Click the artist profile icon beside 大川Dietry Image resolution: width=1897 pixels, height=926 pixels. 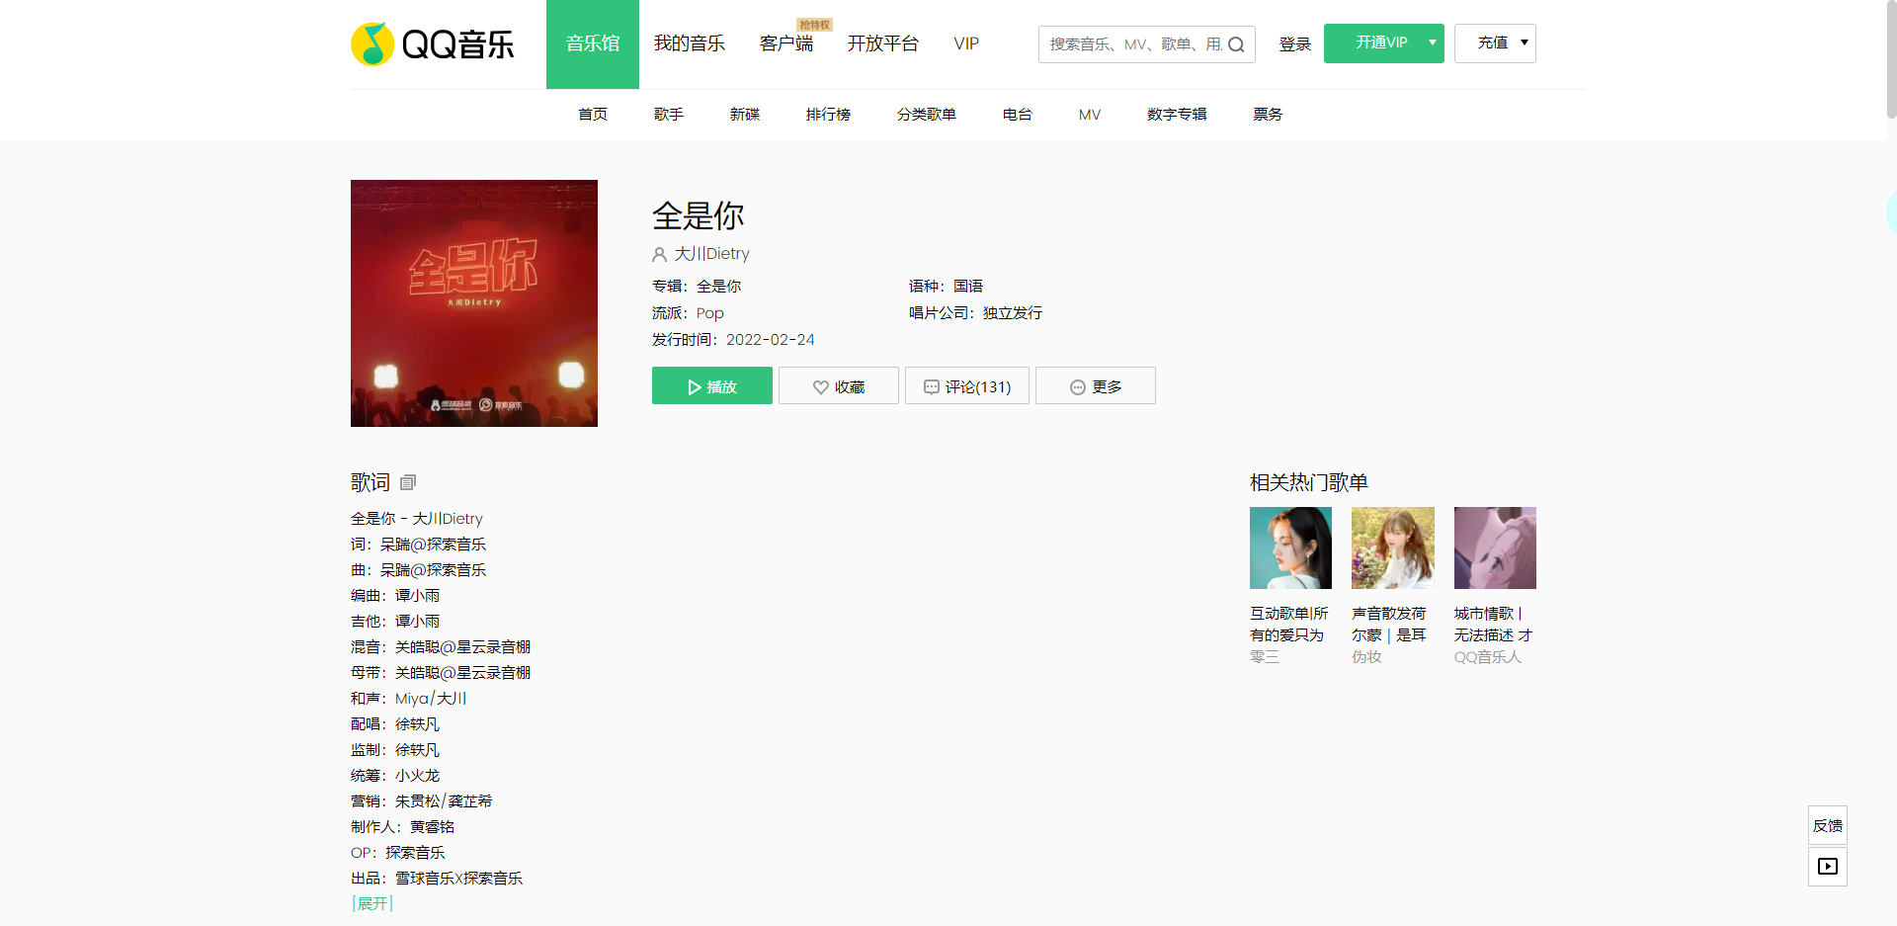[659, 254]
